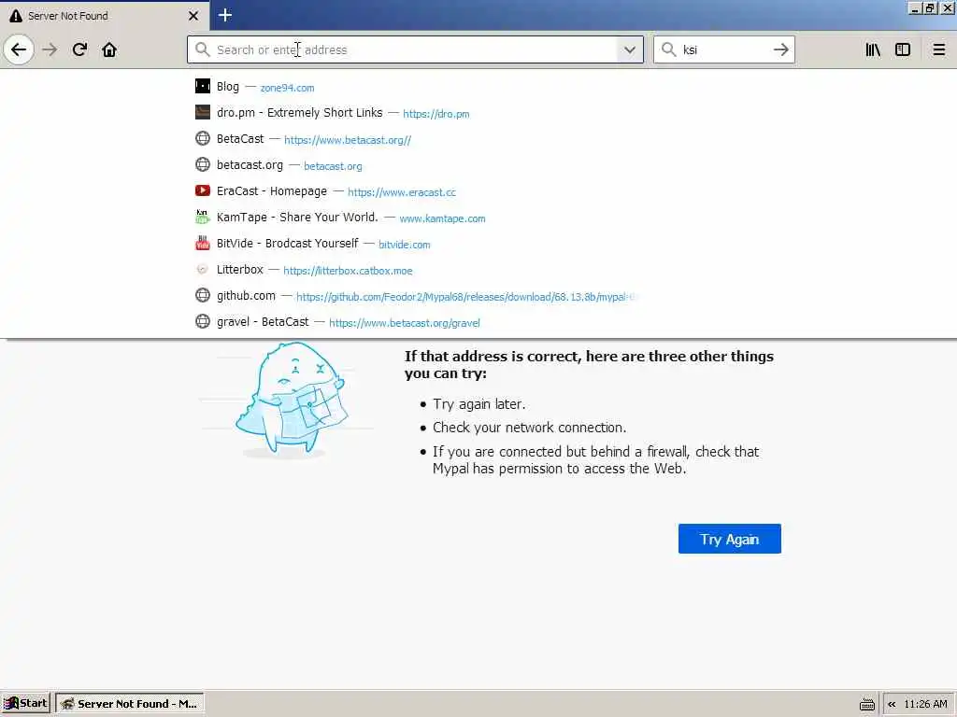Select the Server Not Found tab

point(104,16)
